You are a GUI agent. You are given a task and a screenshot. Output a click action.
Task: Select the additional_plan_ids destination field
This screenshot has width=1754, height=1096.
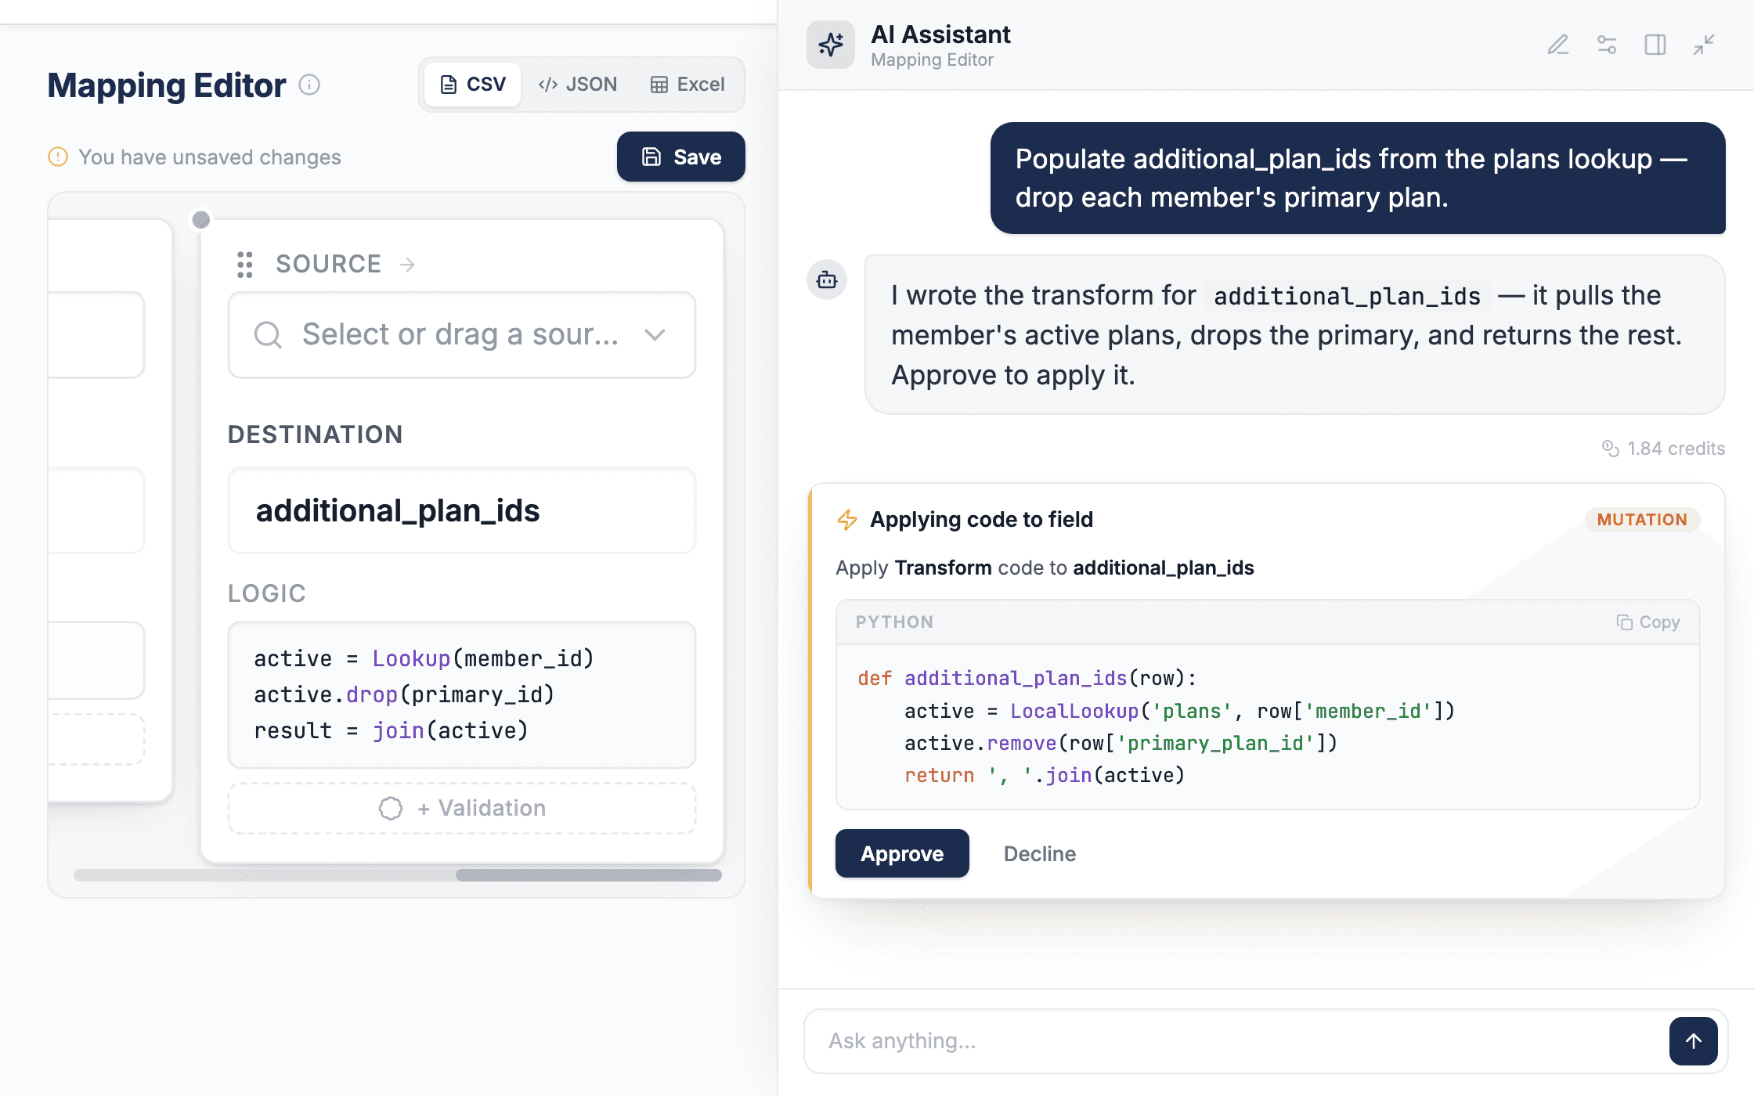462,510
